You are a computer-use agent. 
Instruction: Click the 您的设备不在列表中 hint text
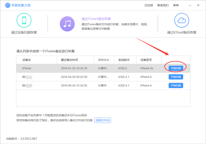coord(51,115)
